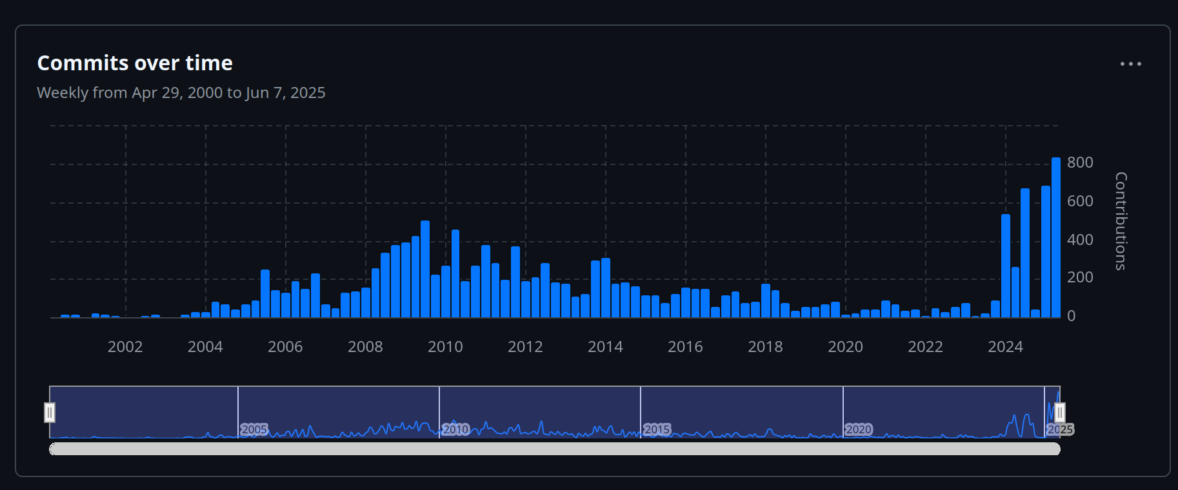Click the 2020 x-axis label

(845, 347)
